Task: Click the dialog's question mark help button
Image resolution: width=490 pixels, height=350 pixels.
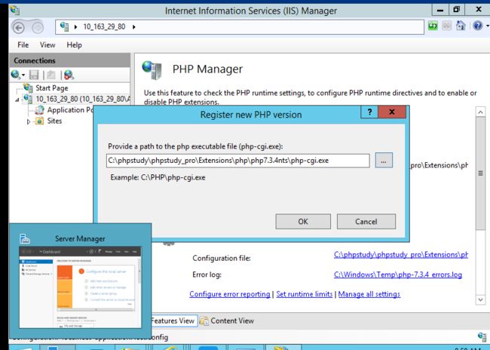Action: pos(369,112)
